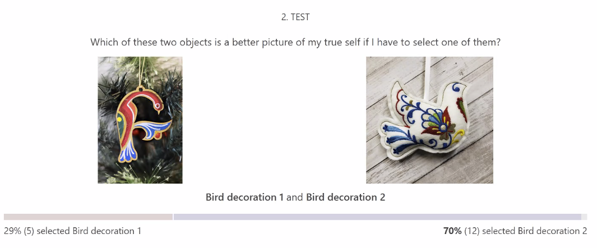The image size is (597, 248).
Task: Click the word 'and' between decoration labels
Action: [x=295, y=198]
